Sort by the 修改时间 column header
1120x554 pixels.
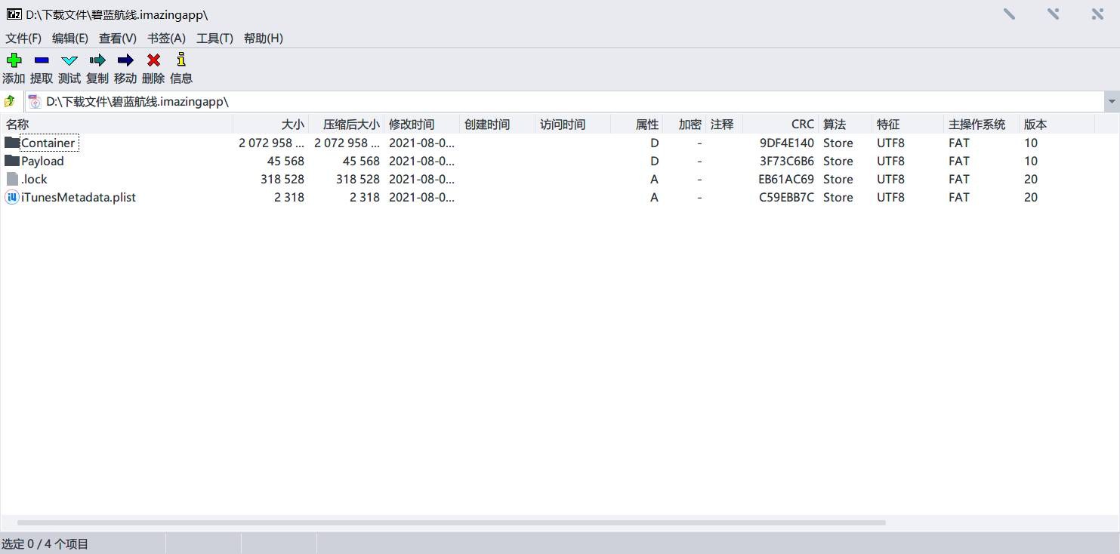[x=412, y=125]
